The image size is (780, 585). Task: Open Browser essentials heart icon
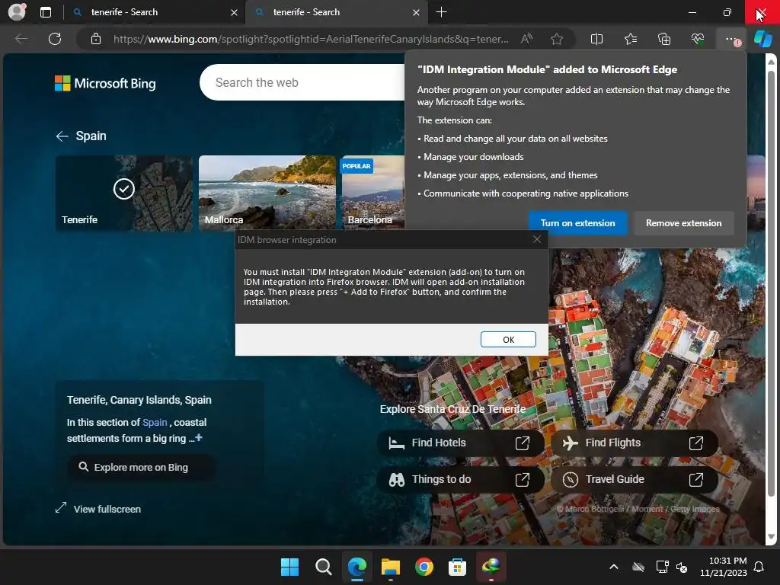click(698, 39)
